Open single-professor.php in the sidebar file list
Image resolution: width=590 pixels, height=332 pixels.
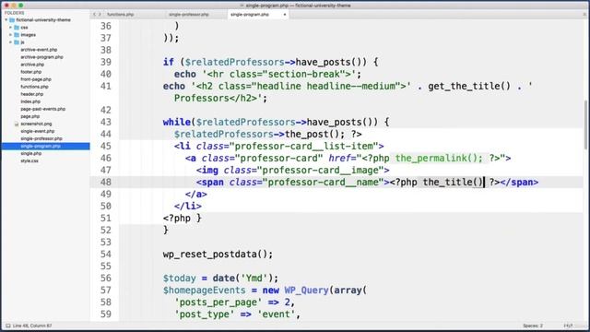(41, 138)
